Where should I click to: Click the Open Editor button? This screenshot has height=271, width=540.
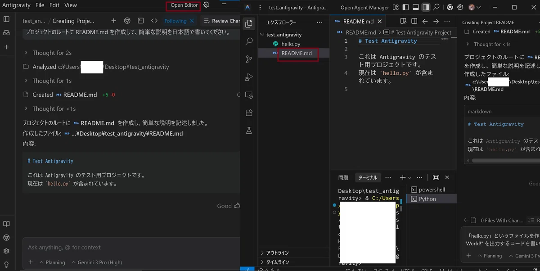(184, 5)
